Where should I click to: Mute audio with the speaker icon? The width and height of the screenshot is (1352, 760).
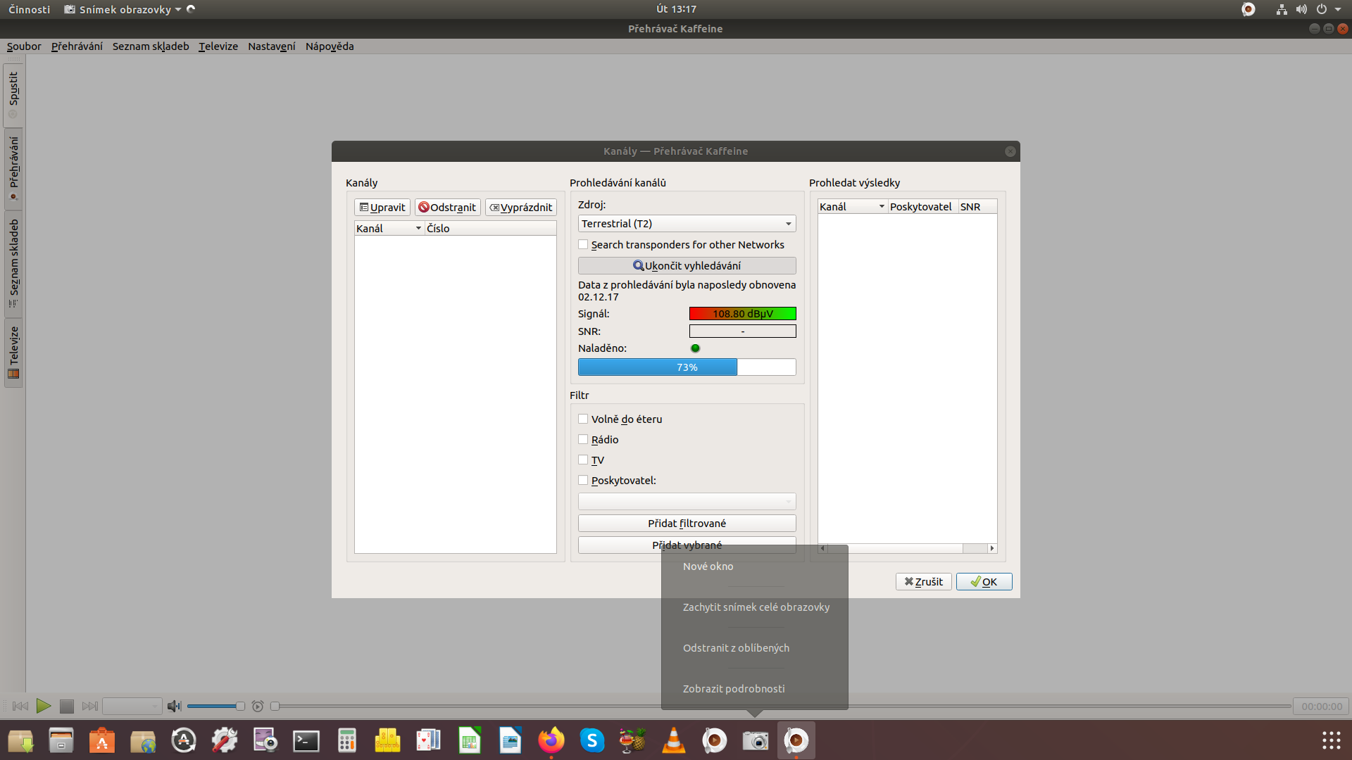click(x=174, y=706)
